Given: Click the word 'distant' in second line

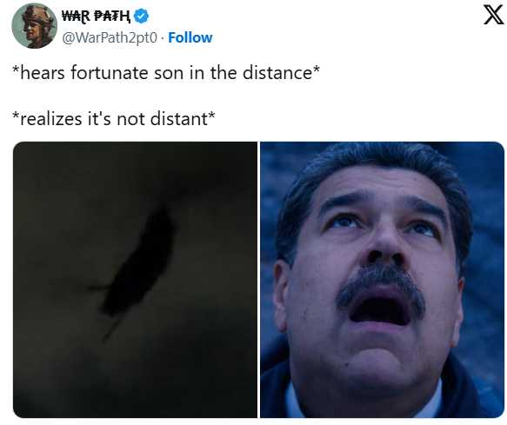Looking at the screenshot, I should click(179, 118).
